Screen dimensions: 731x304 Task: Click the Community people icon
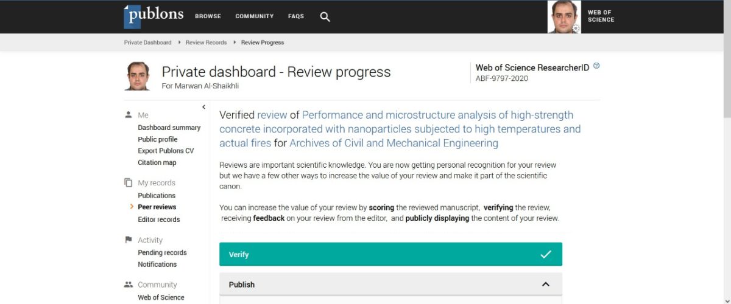[x=128, y=284]
